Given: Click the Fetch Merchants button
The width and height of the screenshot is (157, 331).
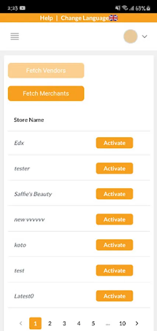Looking at the screenshot, I should 46,93.
